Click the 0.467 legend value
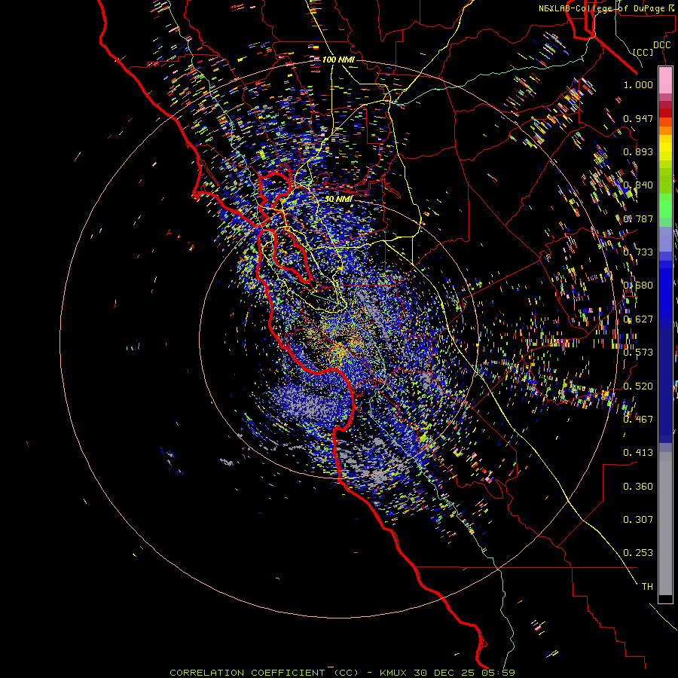 (x=638, y=420)
